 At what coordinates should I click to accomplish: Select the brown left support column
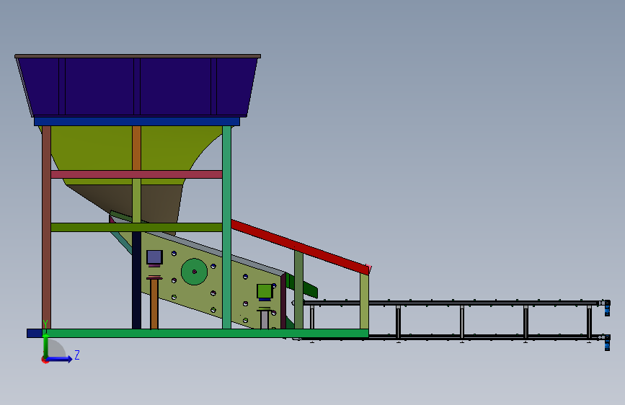[x=46, y=227]
